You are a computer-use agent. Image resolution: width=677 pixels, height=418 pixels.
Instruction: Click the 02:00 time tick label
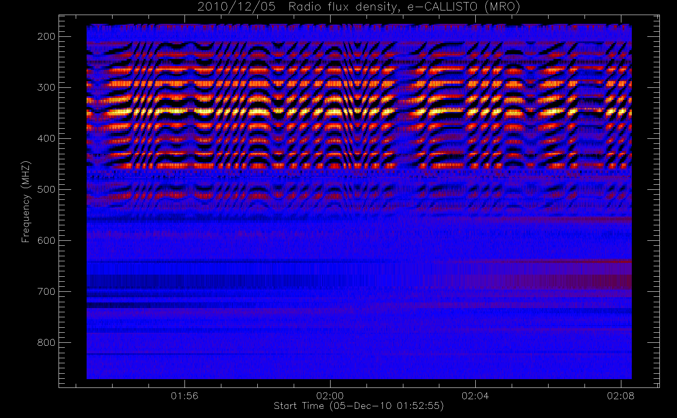330,396
